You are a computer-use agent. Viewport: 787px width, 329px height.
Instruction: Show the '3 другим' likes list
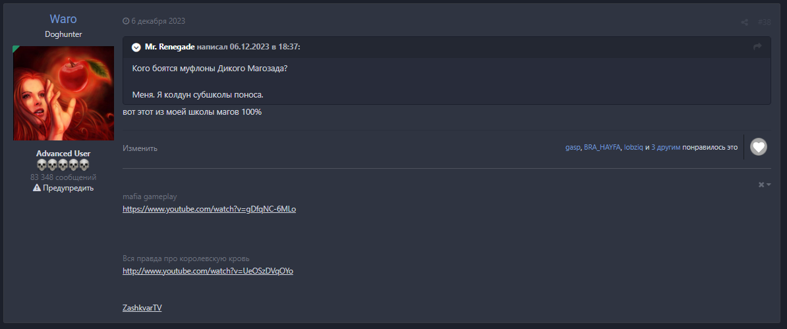[x=666, y=148]
